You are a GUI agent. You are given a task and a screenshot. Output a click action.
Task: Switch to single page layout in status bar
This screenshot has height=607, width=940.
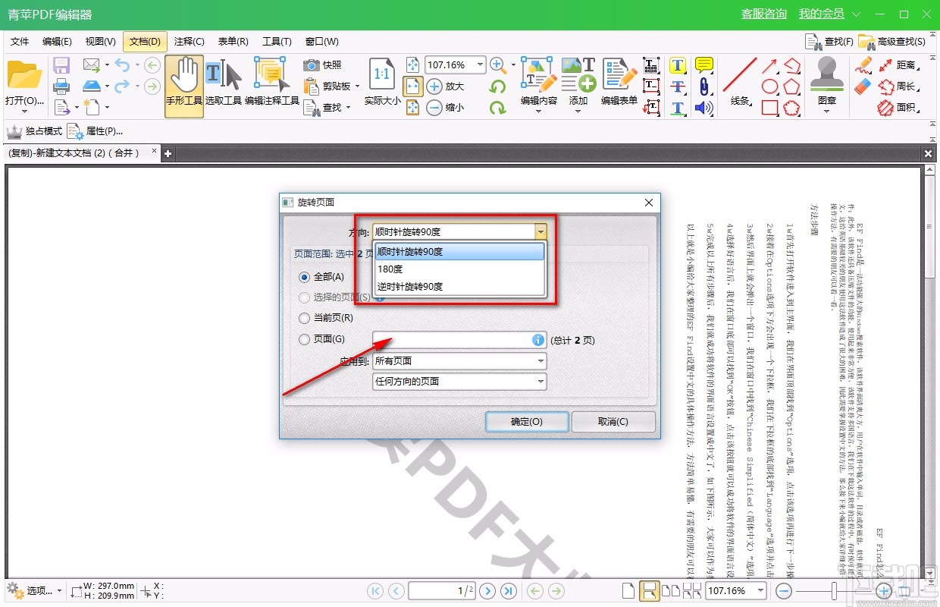[x=628, y=590]
